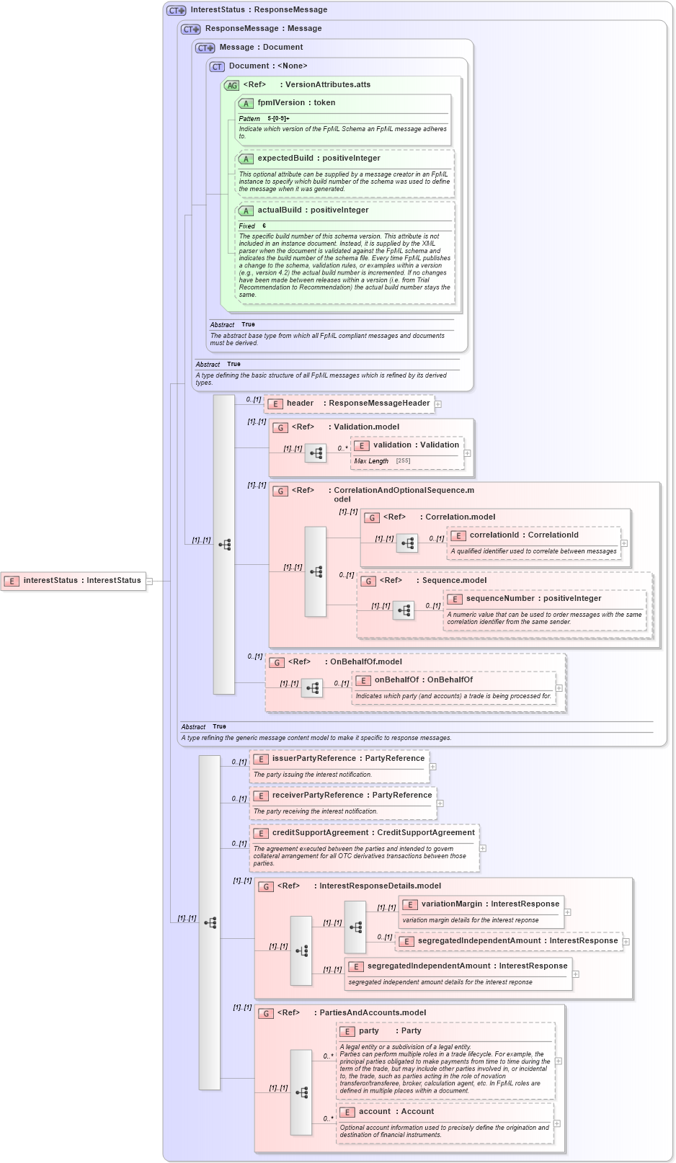Click the G icon of CorrelationAndOptionalSequence.model

click(x=280, y=491)
